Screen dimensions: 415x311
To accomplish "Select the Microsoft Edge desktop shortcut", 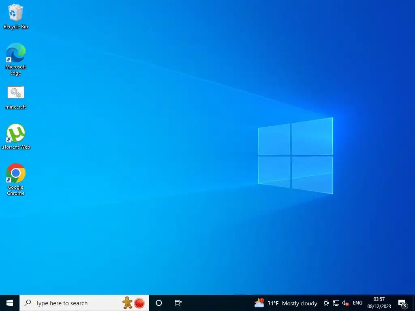I will tap(16, 59).
